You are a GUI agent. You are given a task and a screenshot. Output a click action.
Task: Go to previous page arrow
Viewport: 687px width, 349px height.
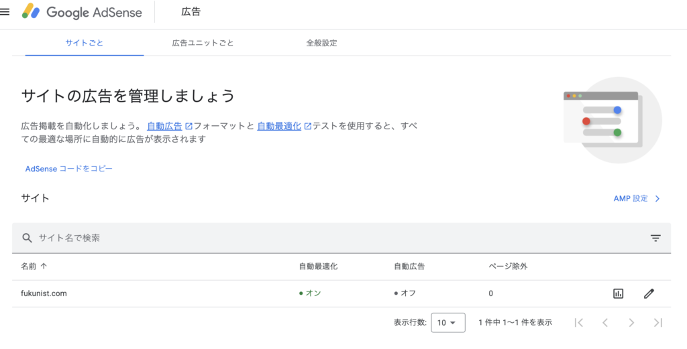pyautogui.click(x=605, y=323)
